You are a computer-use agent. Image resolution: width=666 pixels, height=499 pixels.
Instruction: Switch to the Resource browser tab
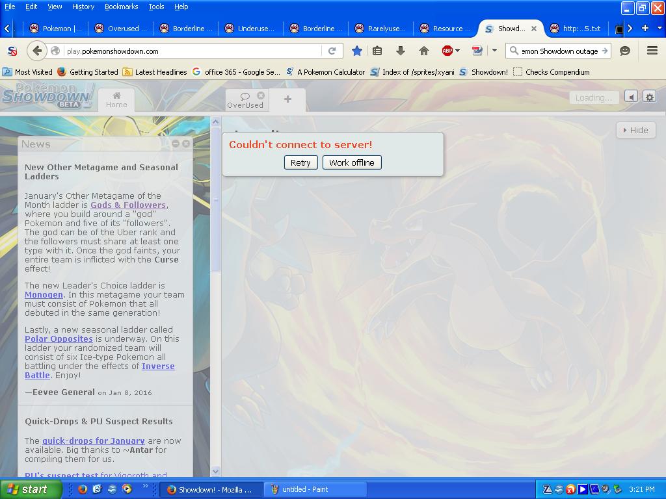(x=446, y=29)
